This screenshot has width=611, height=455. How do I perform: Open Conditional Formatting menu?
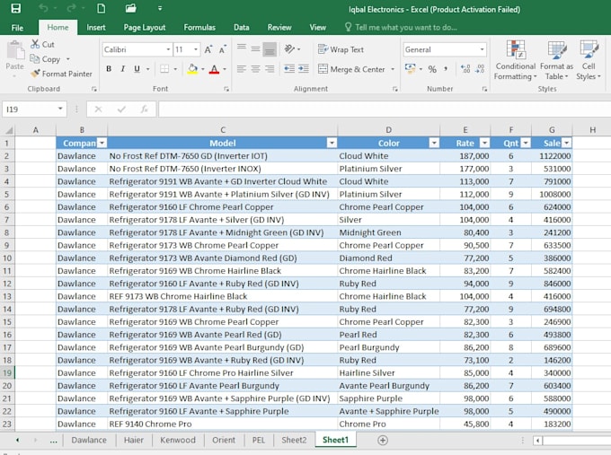[516, 60]
